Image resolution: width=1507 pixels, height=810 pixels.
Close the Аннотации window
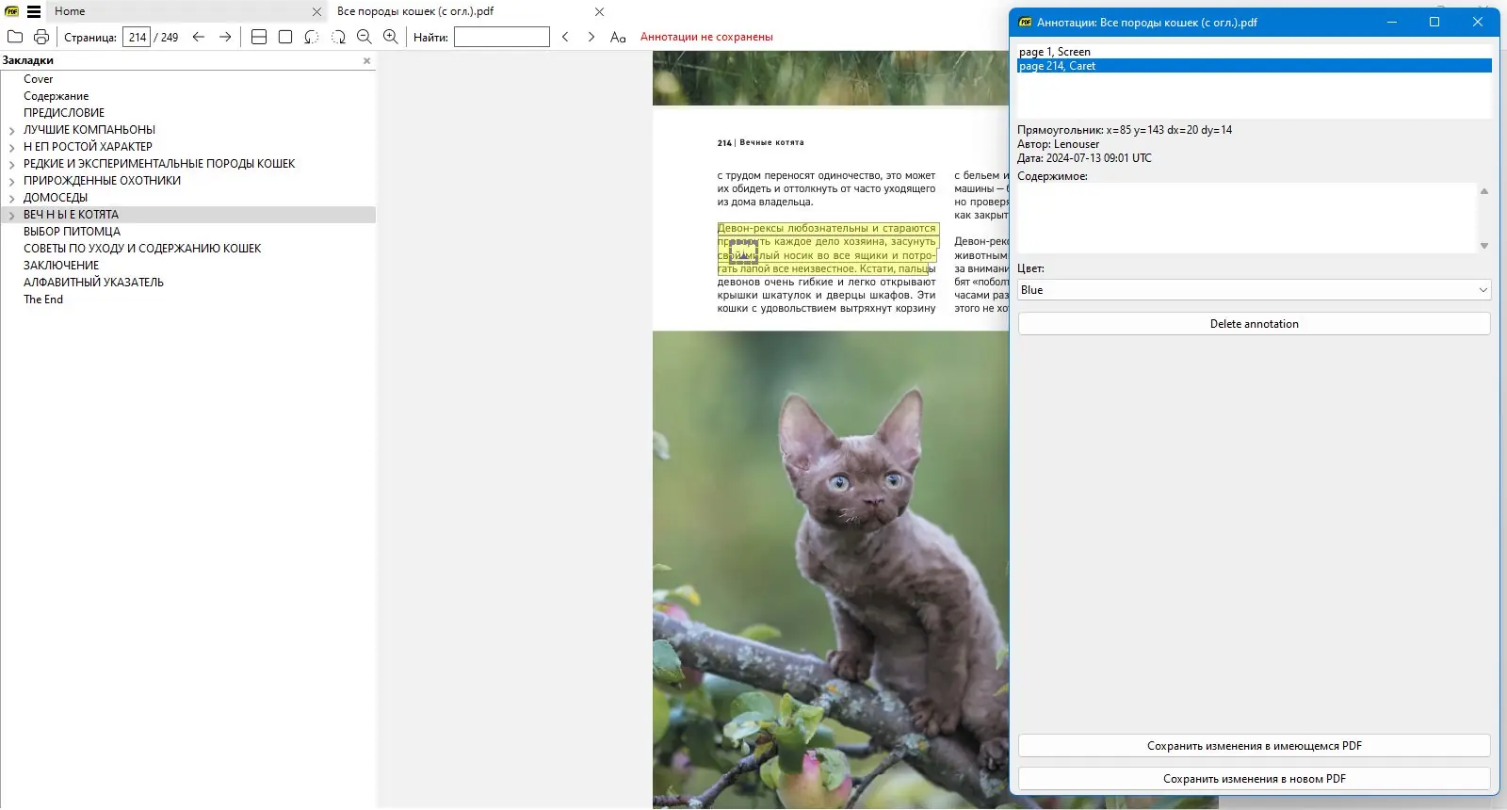tap(1478, 22)
